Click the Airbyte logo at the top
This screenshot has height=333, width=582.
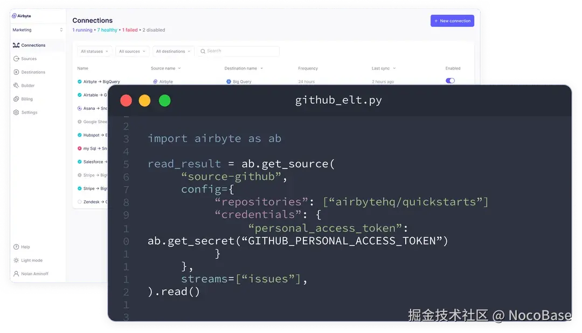[x=23, y=16]
